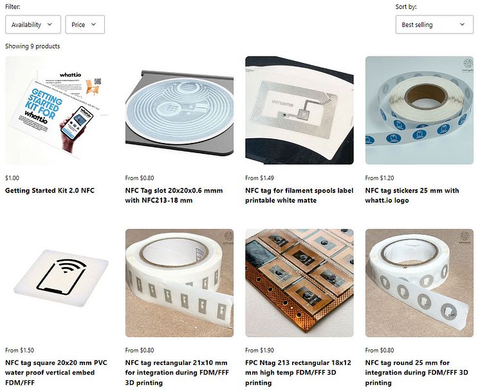Open the Availability filter dropdown
This screenshot has width=480, height=390.
(x=33, y=24)
